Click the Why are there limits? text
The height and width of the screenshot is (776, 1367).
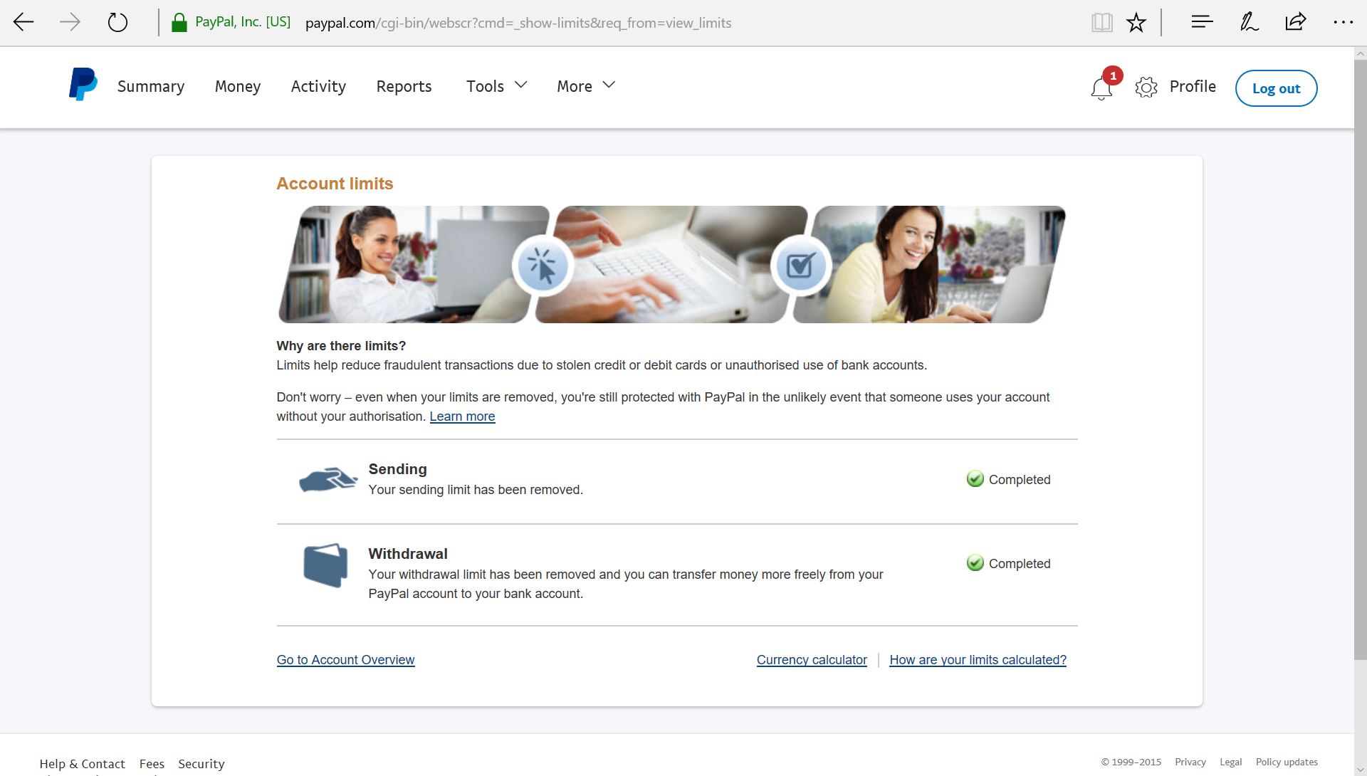tap(341, 346)
